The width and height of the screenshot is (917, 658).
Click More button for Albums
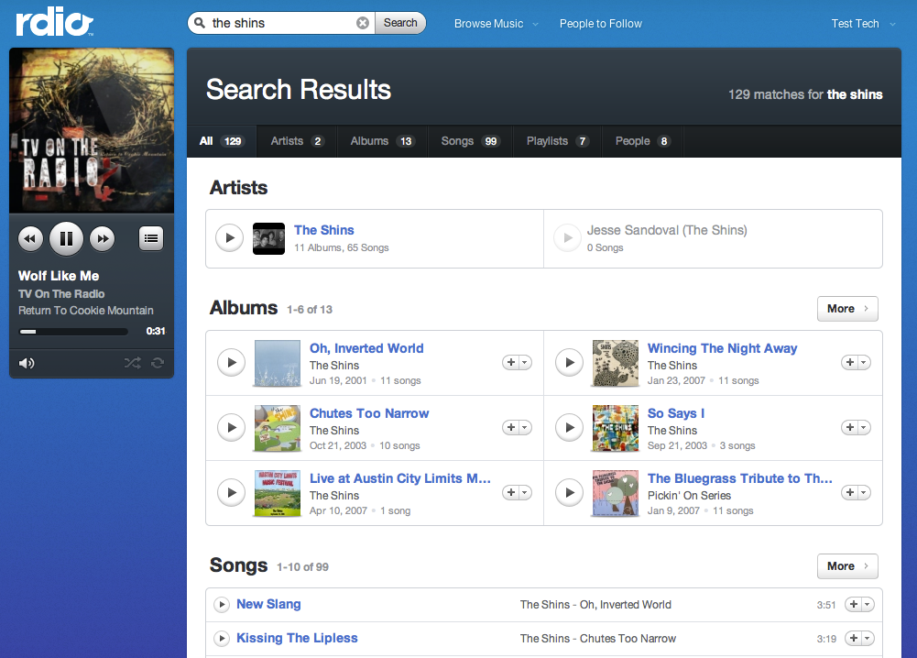(847, 309)
